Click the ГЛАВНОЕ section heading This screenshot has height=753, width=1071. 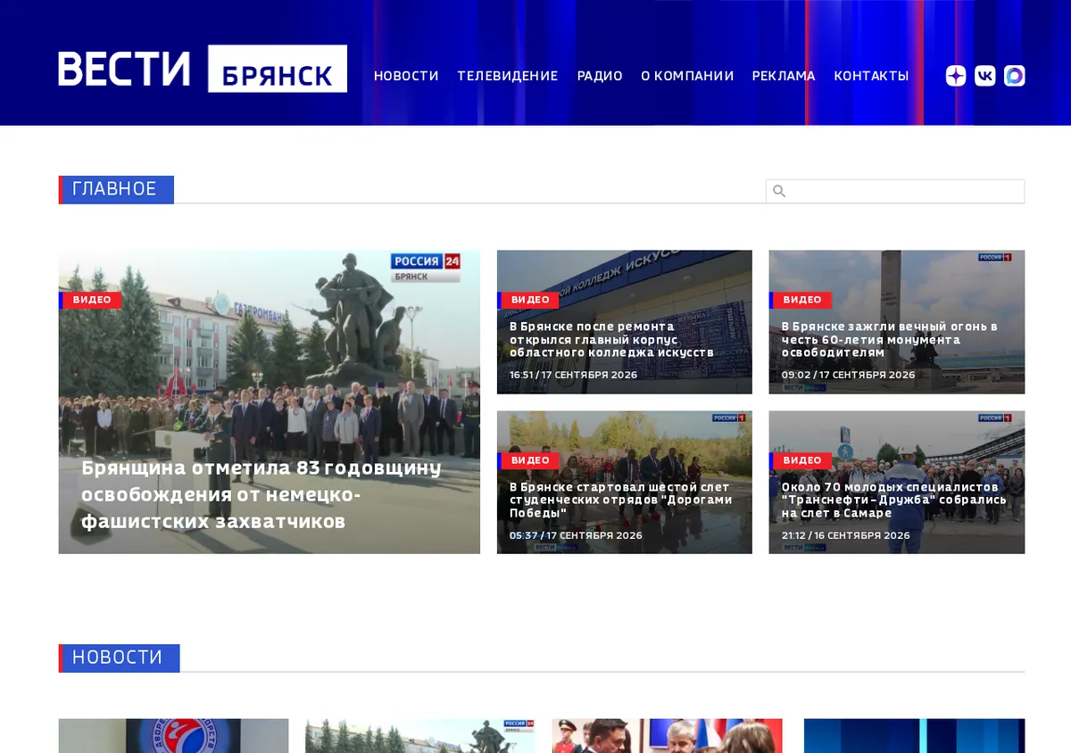click(116, 189)
